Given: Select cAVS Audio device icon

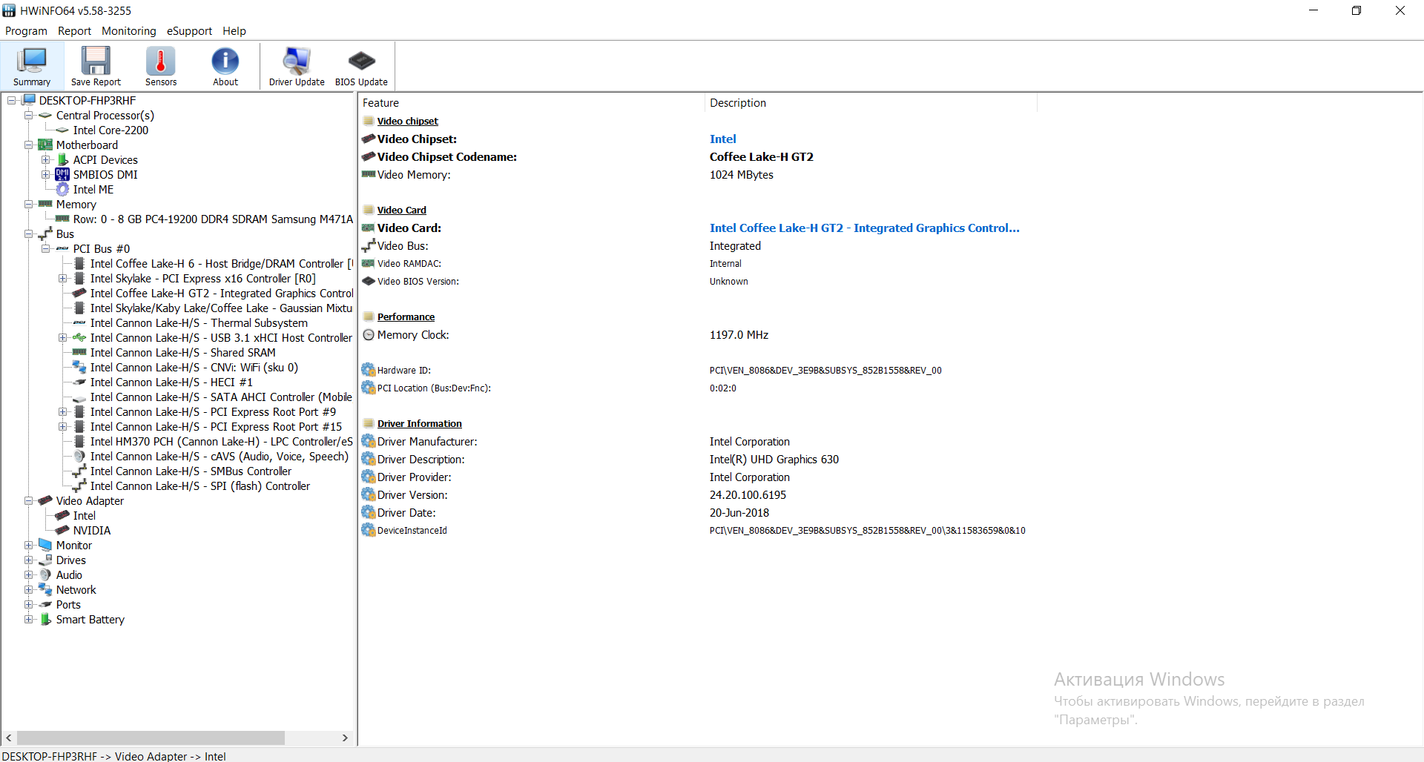Looking at the screenshot, I should [79, 456].
